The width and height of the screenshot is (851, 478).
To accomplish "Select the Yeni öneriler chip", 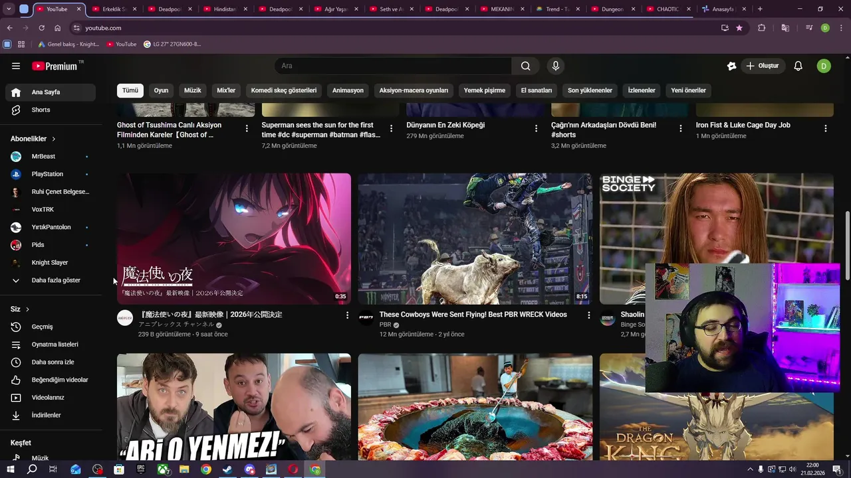I will (688, 90).
